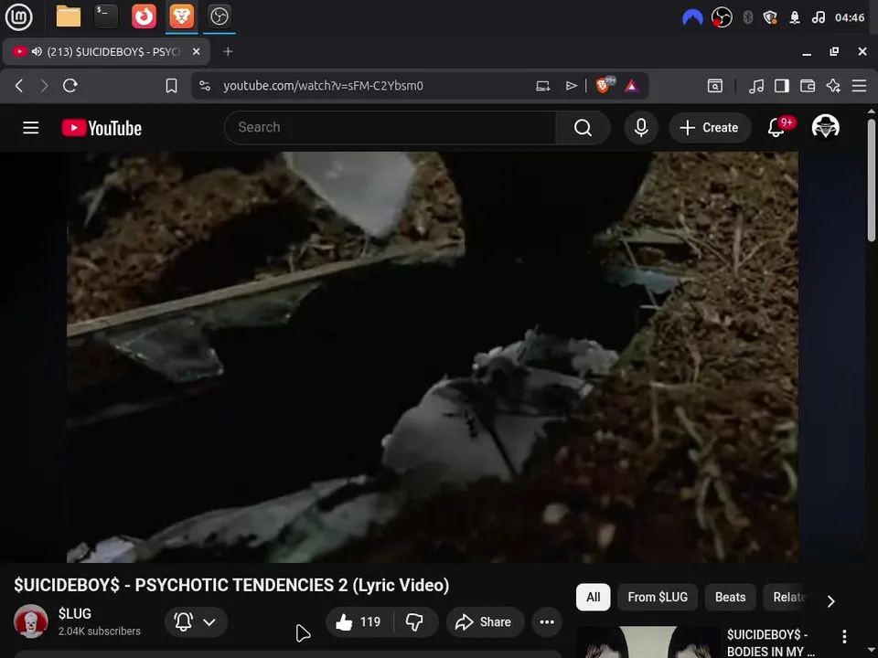Mute the tab via its speaker icon
The image size is (878, 658).
pos(37,51)
